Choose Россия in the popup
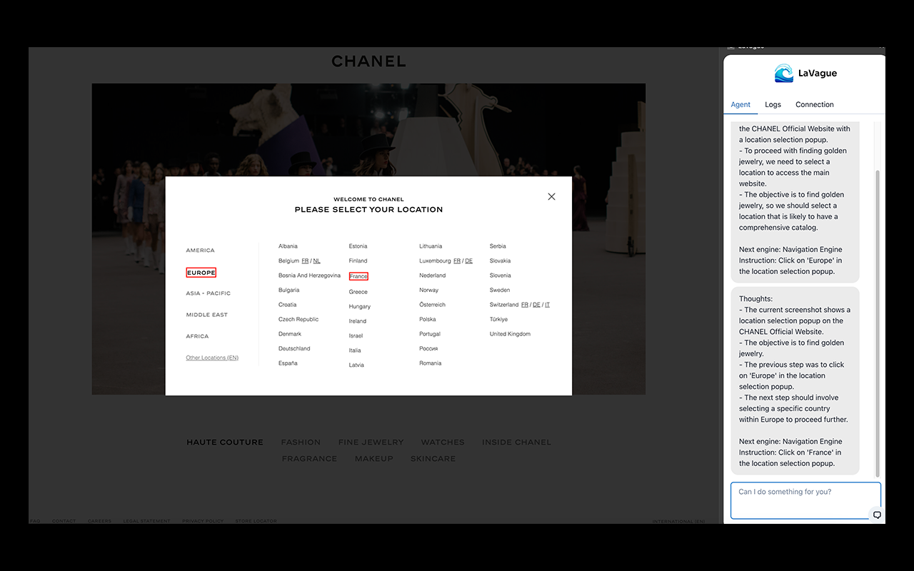 tap(428, 349)
